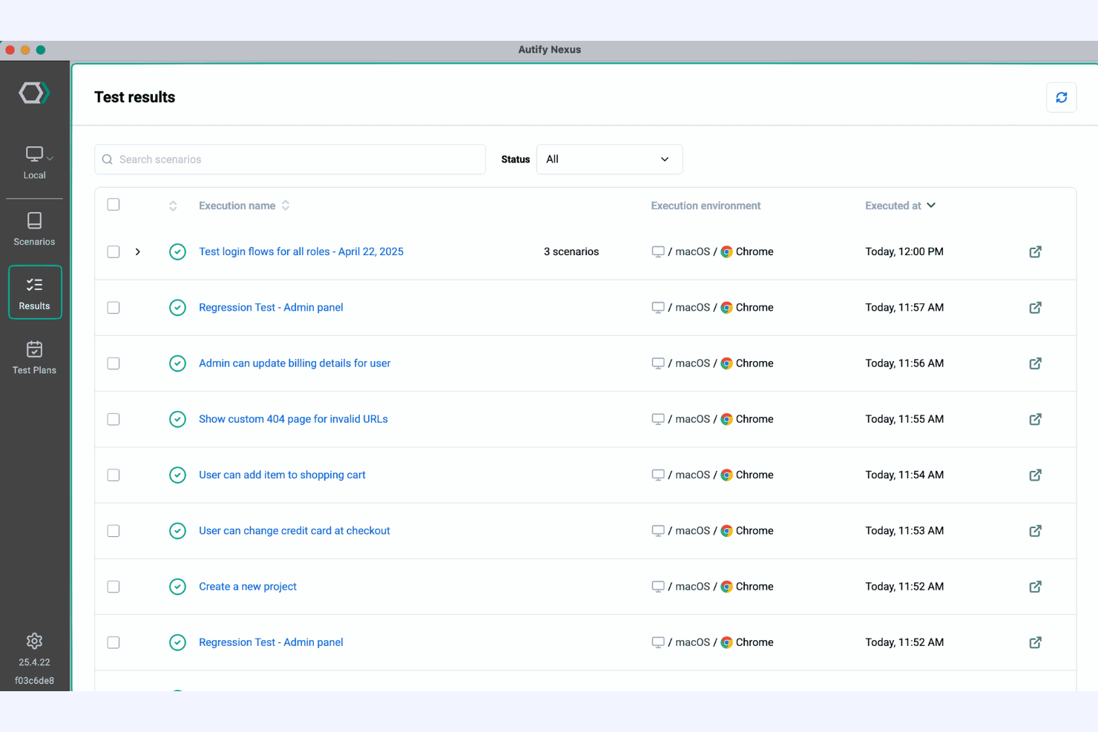Click inside the Search scenarios field
The image size is (1098, 732).
pos(289,159)
